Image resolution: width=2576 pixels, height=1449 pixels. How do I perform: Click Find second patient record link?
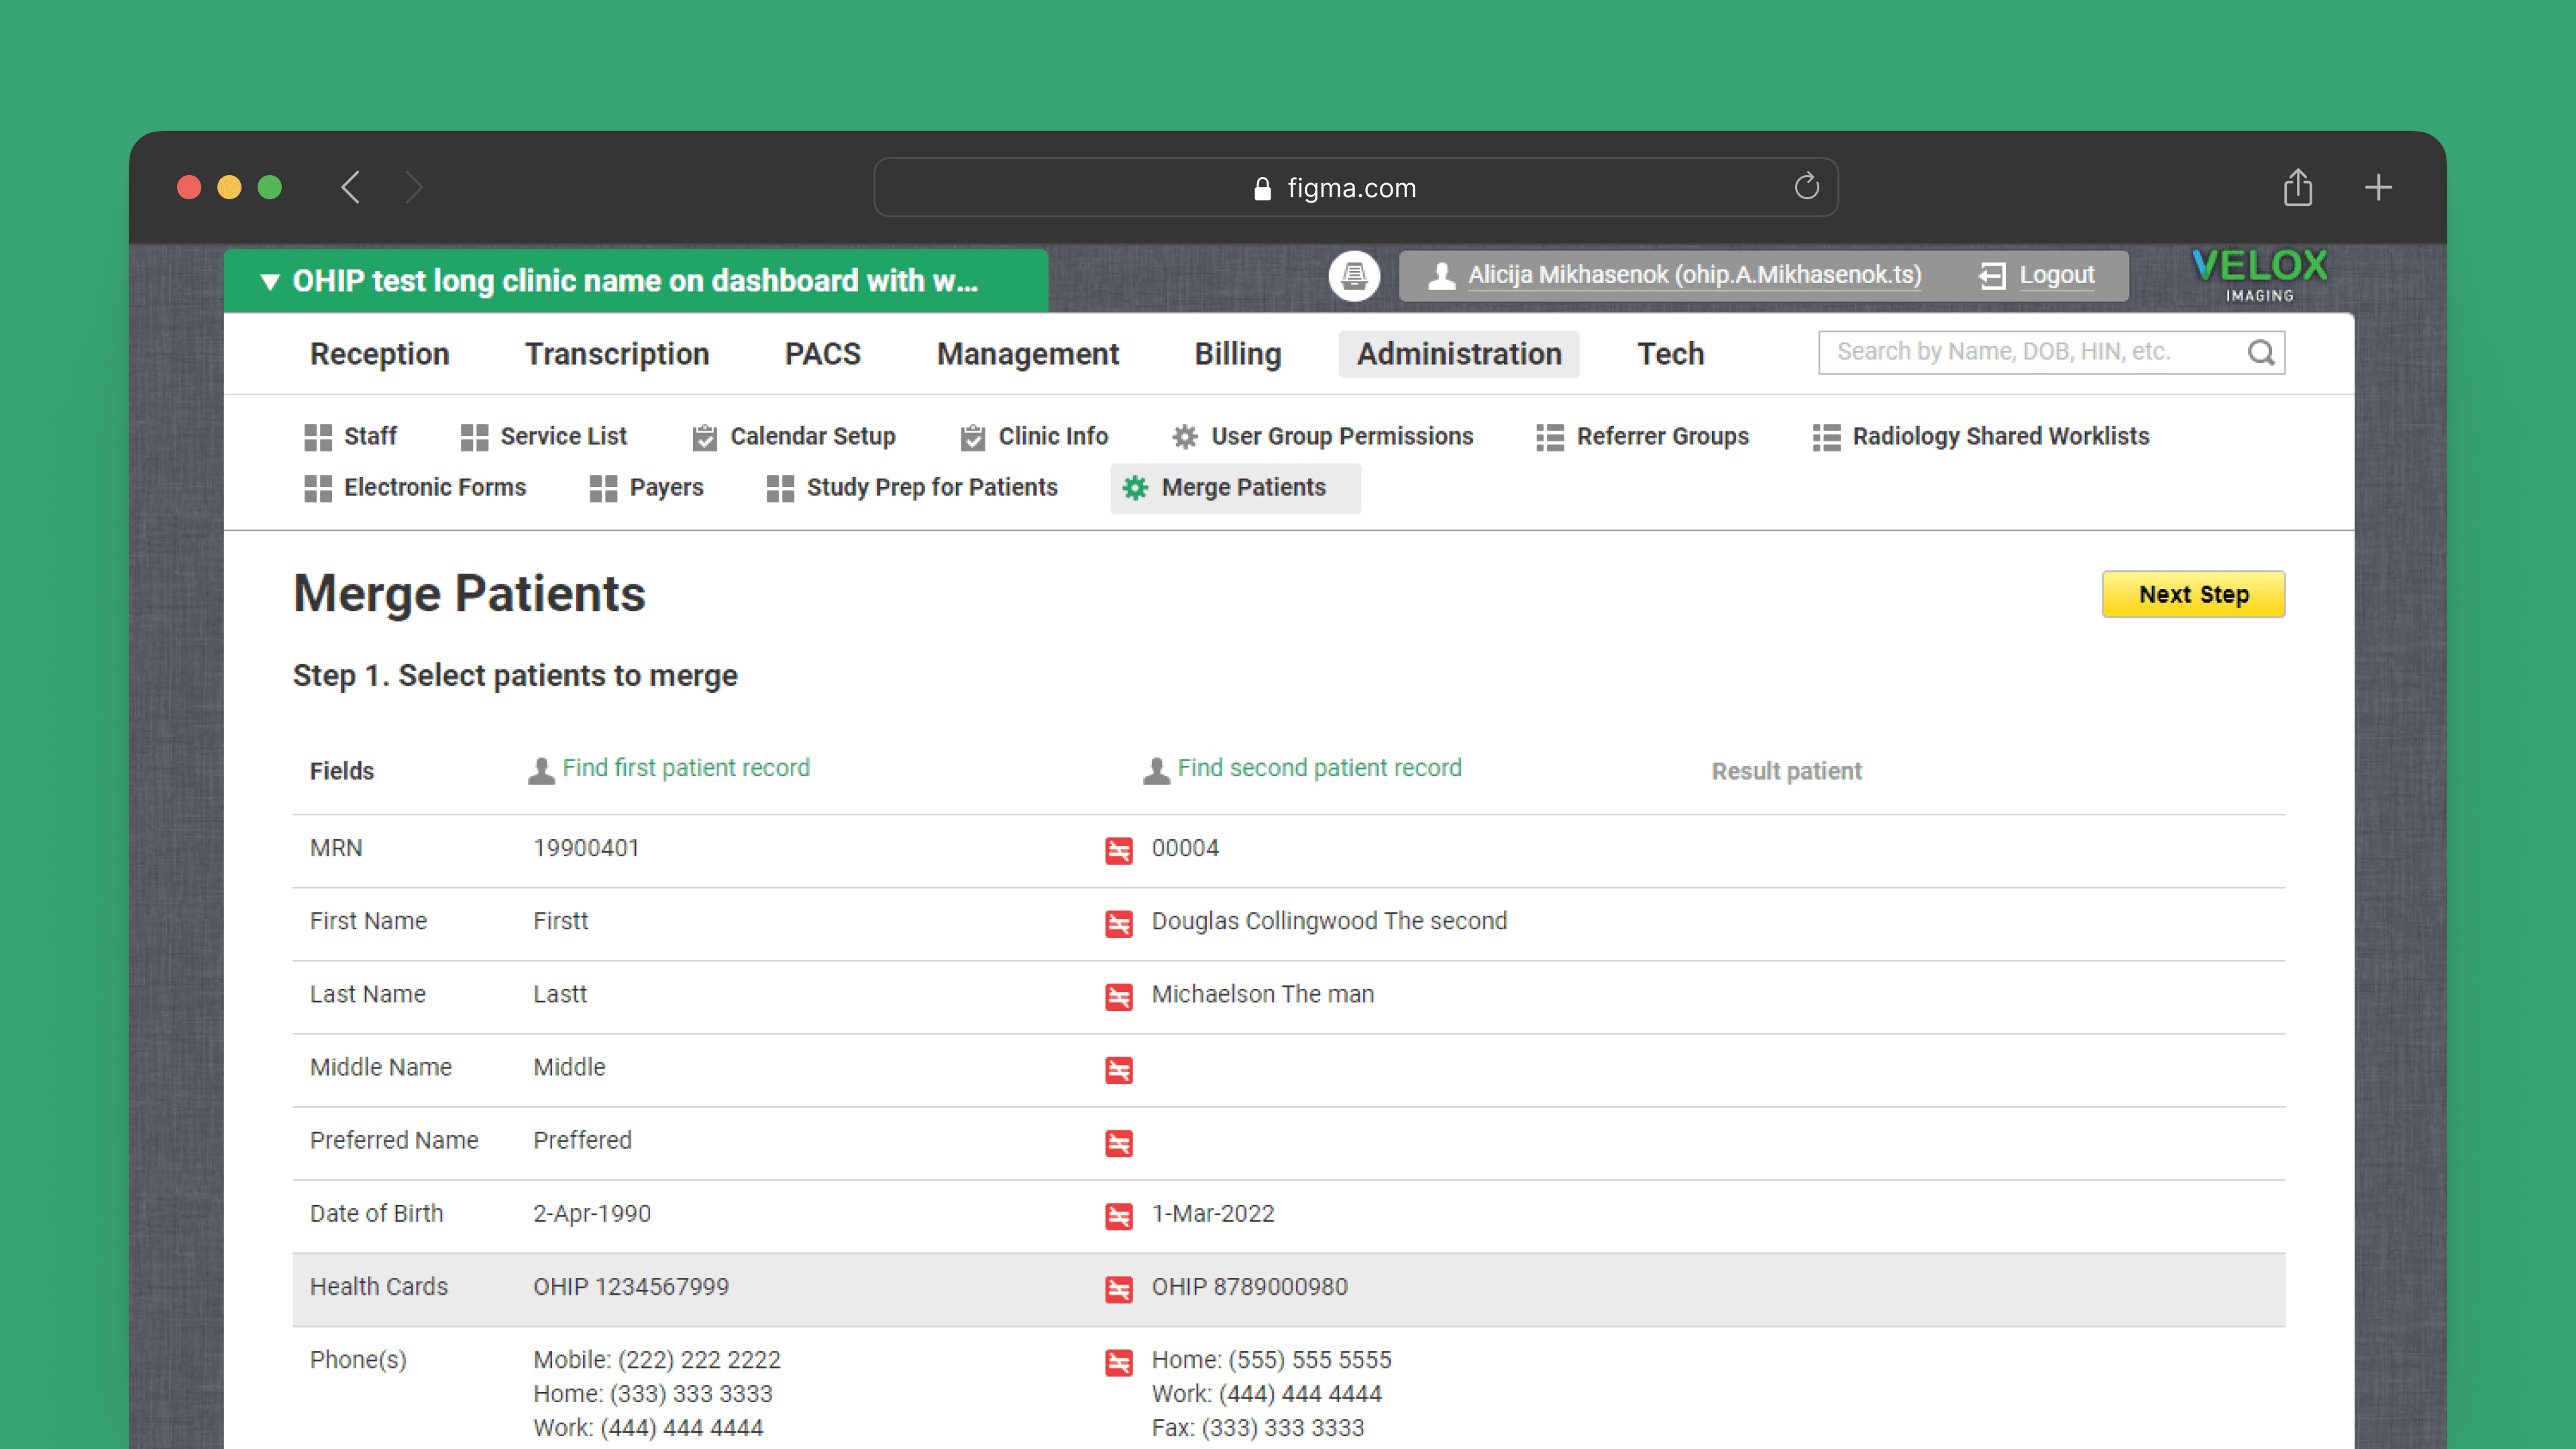1318,768
